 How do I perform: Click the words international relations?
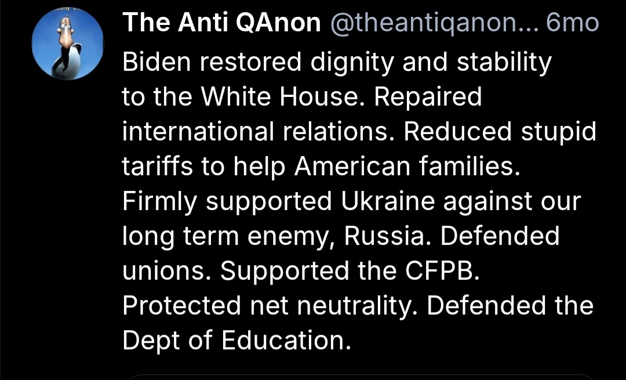[259, 132]
